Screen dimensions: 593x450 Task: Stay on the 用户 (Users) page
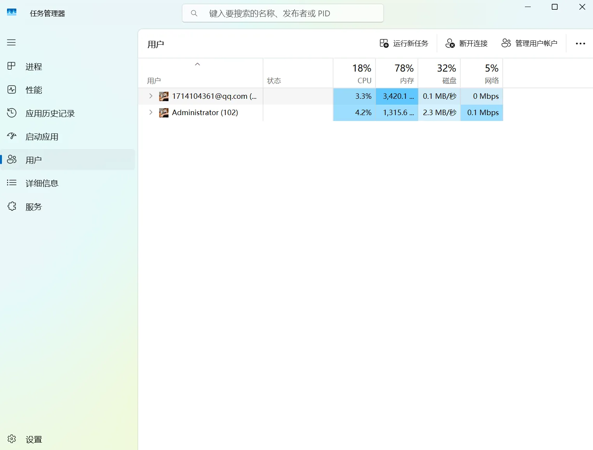pyautogui.click(x=33, y=159)
